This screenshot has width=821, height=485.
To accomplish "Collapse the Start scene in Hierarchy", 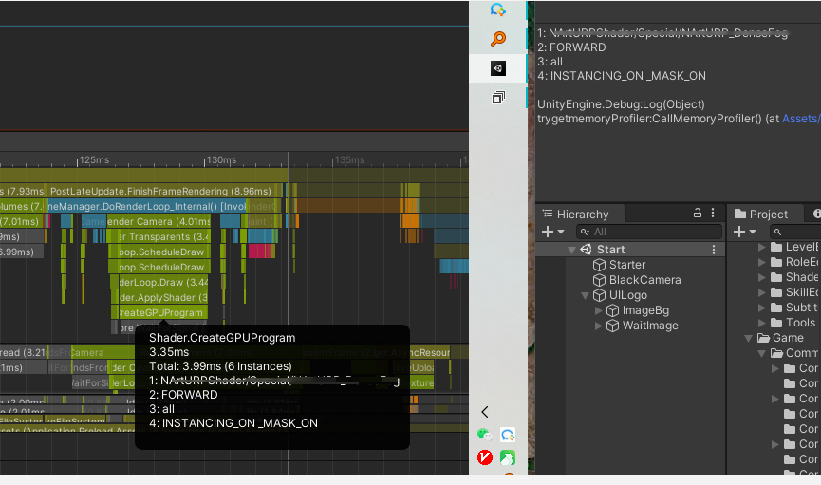I will [571, 250].
